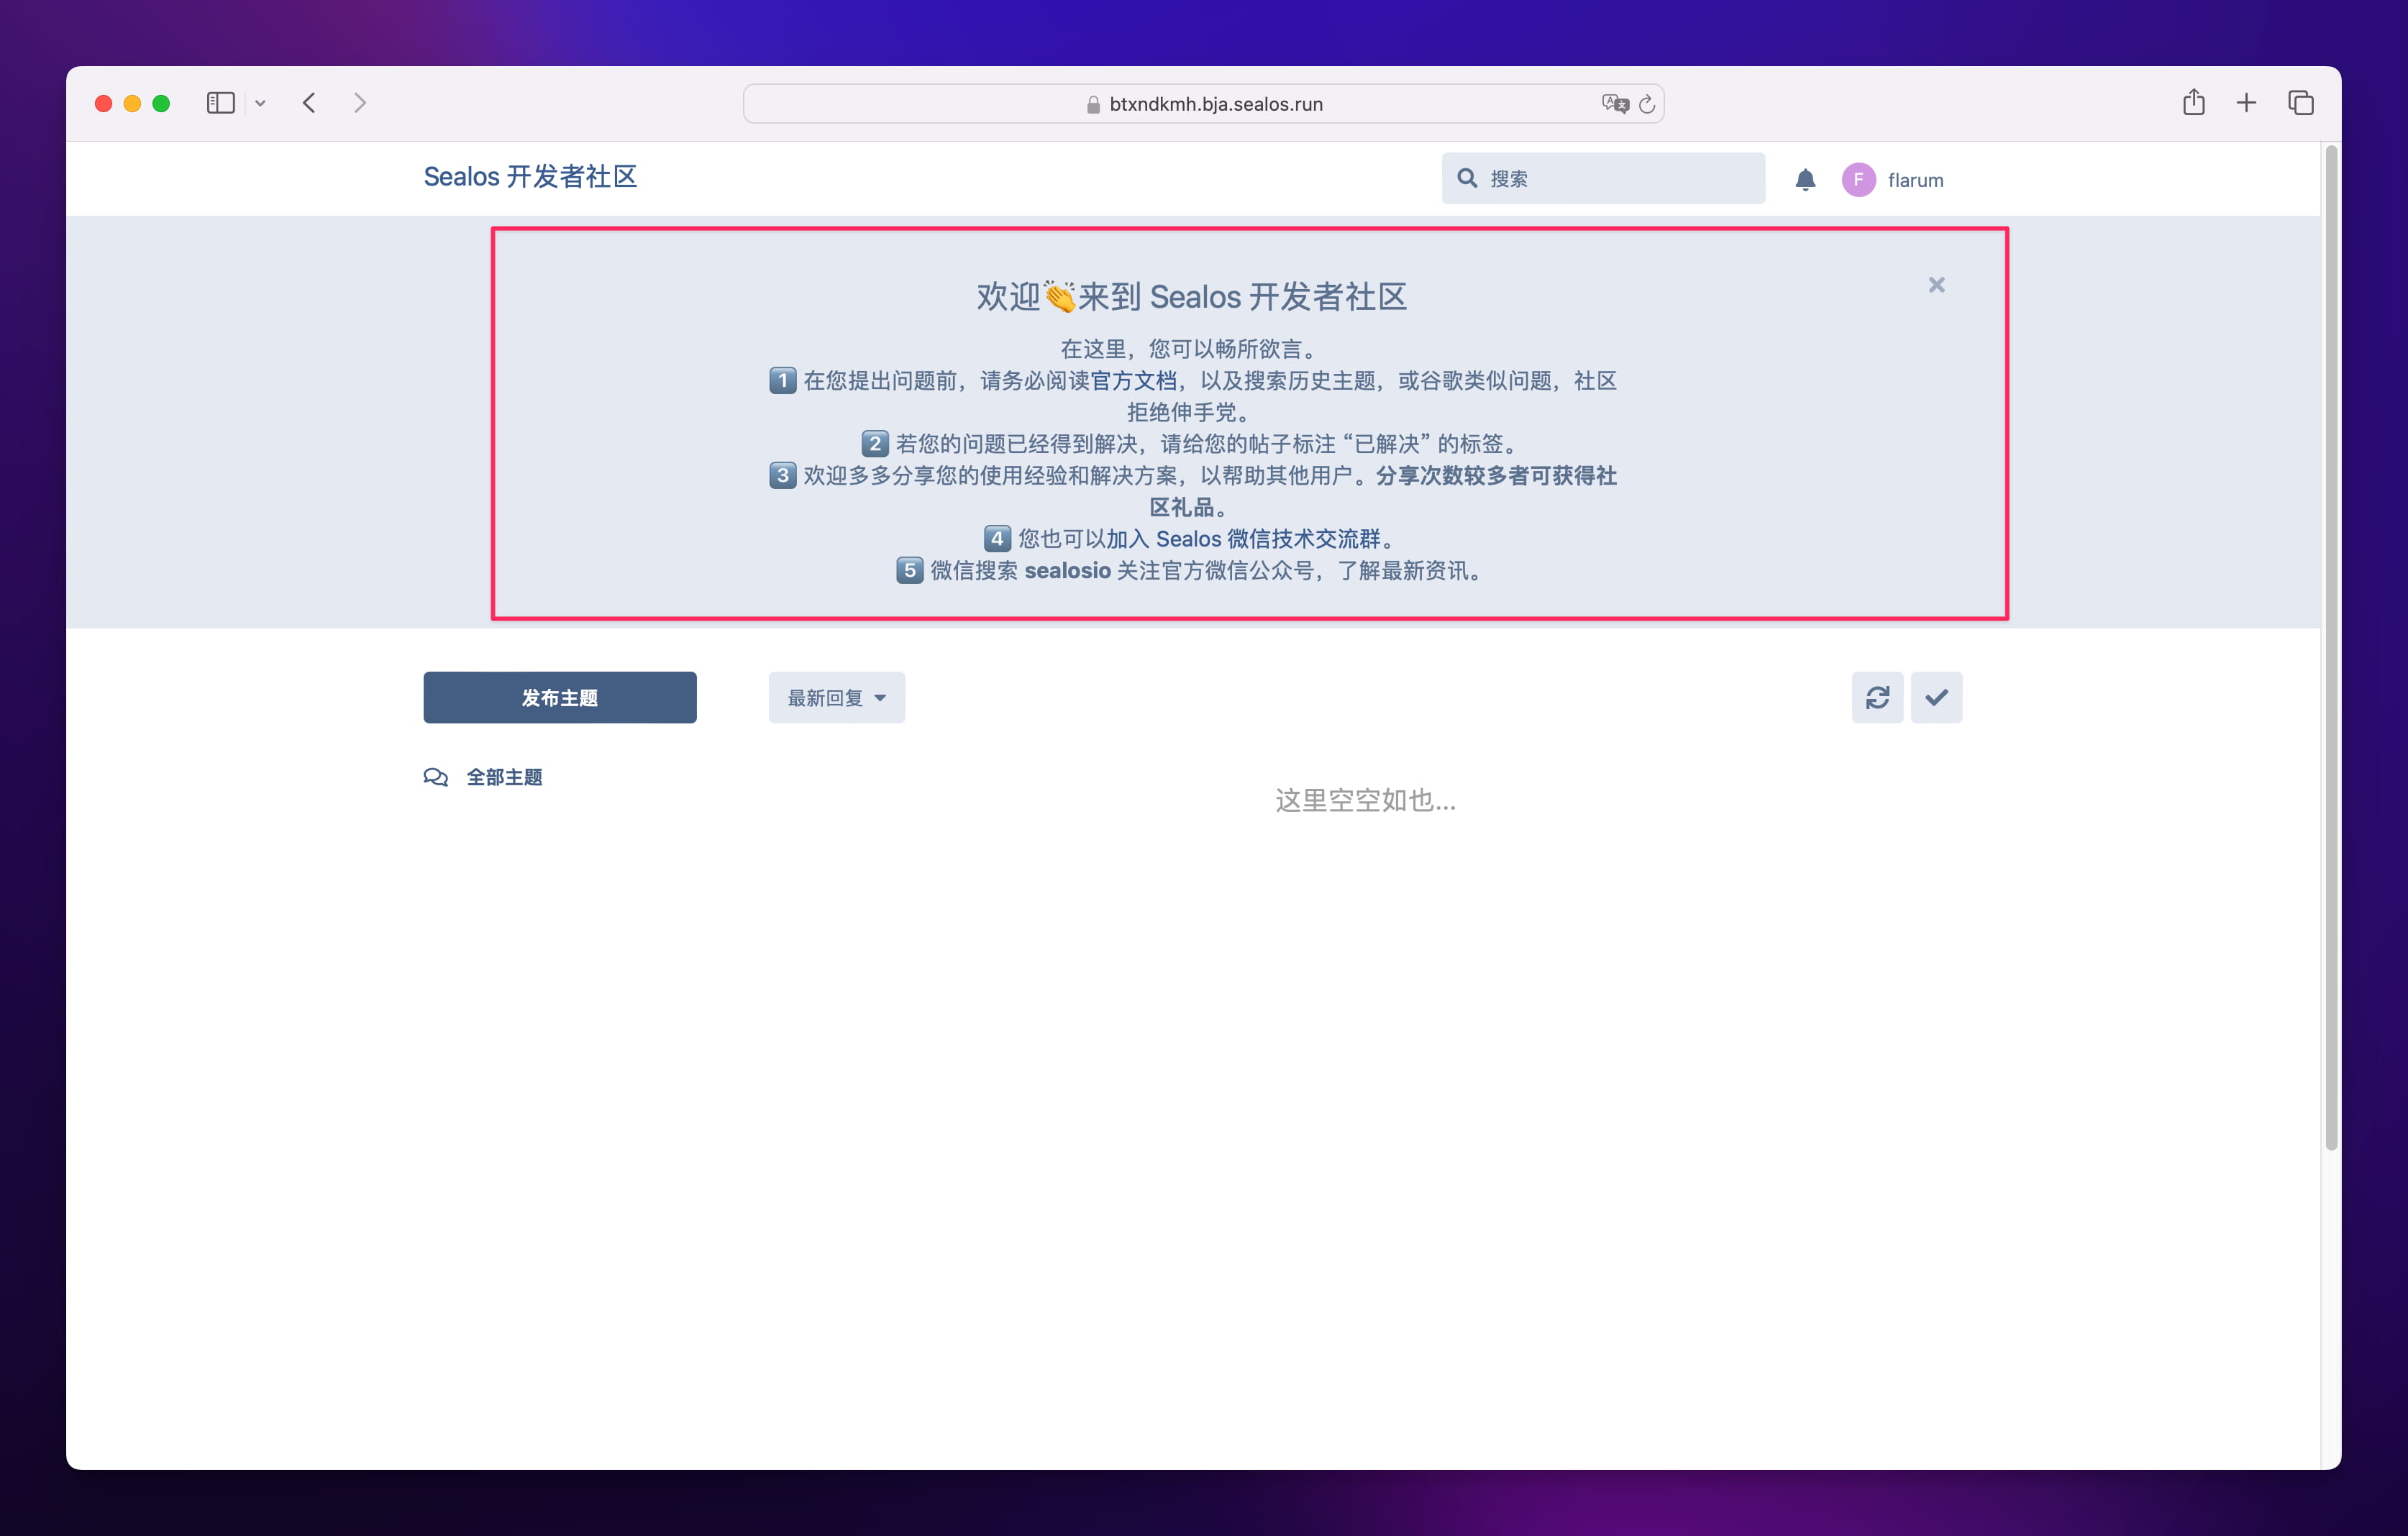Go forward with Safari's forward arrow
Image resolution: width=2408 pixels, height=1536 pixels.
(360, 103)
